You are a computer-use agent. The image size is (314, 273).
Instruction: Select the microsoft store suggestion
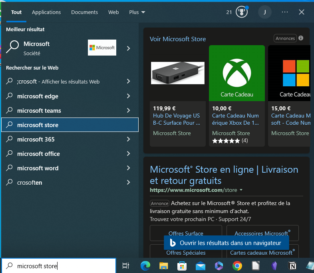(70, 125)
